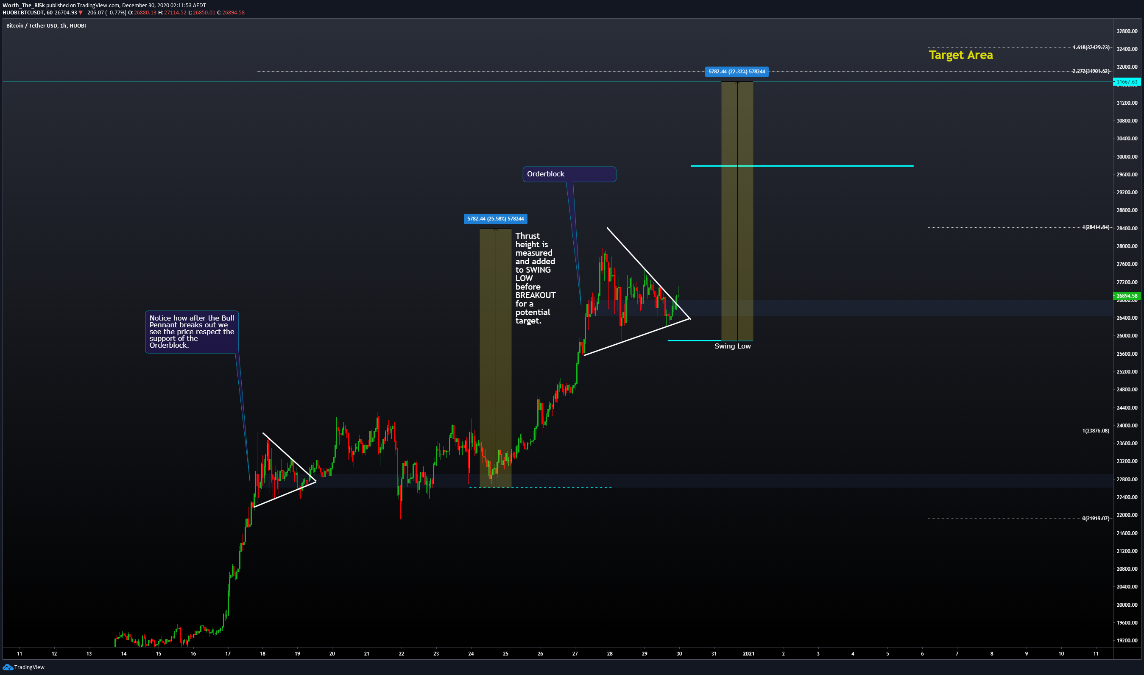Click the cyan 31667.63 price tag
Image resolution: width=1144 pixels, height=675 pixels.
click(x=1127, y=82)
